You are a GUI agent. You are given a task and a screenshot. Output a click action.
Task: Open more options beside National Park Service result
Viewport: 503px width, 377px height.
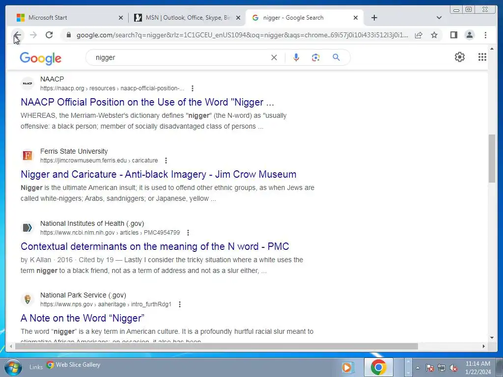(x=180, y=304)
